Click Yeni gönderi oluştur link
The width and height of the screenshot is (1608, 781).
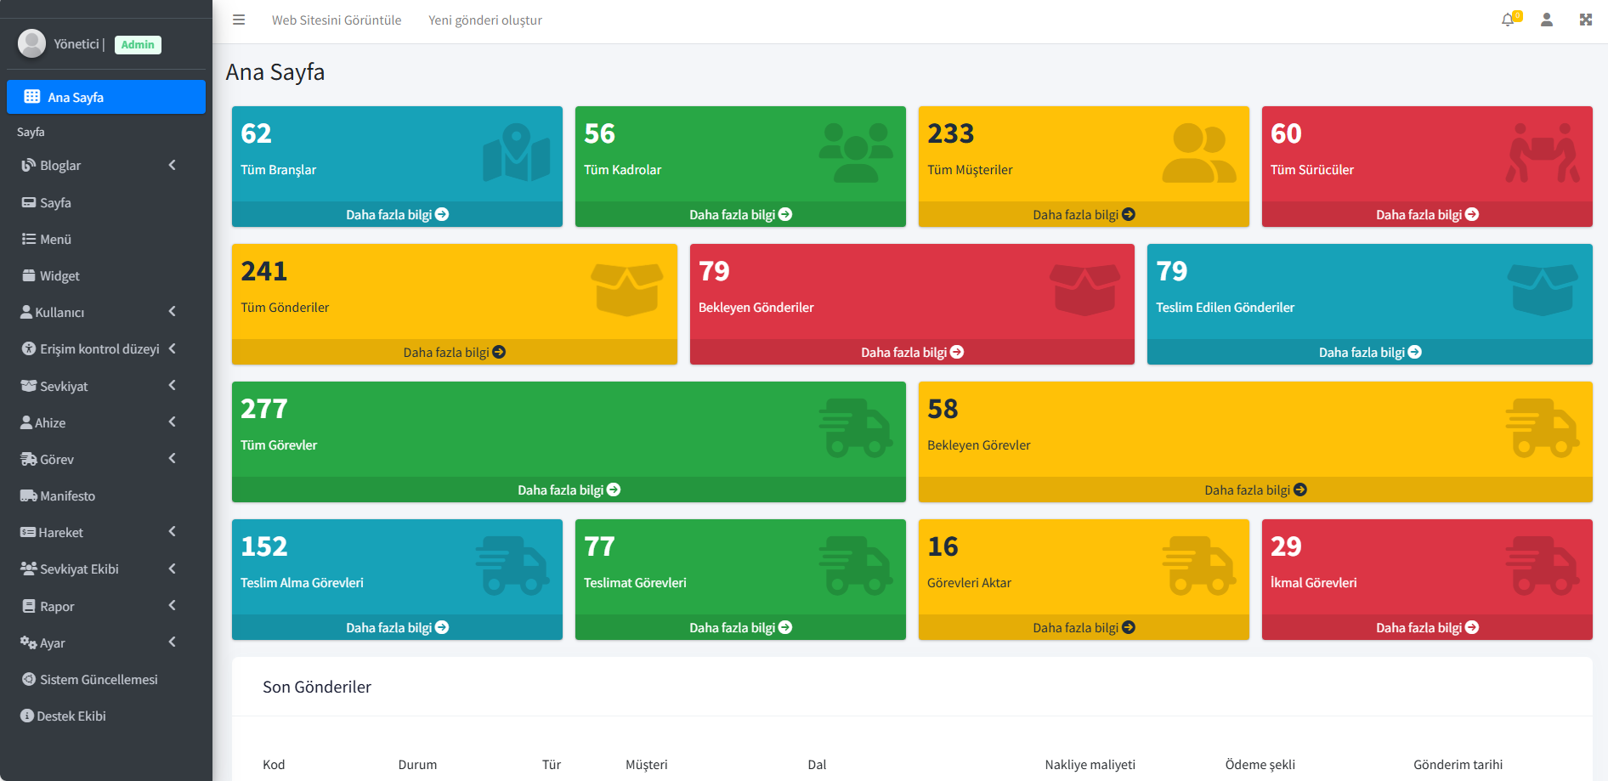pyautogui.click(x=484, y=20)
